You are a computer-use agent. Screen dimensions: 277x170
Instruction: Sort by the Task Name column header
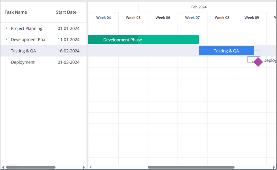[16, 12]
